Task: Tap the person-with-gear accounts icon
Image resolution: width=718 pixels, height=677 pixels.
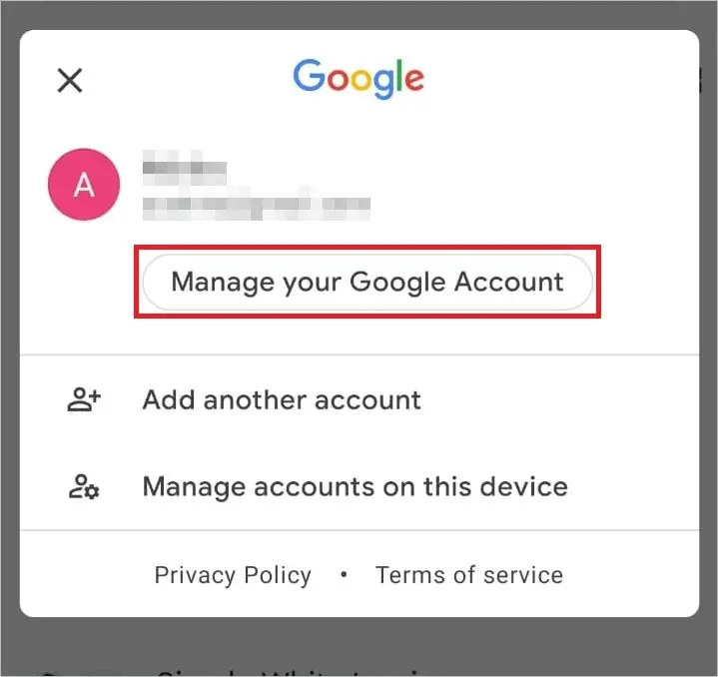Action: (x=84, y=486)
